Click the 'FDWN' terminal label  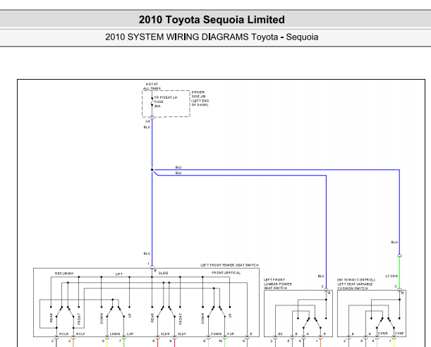point(217,334)
